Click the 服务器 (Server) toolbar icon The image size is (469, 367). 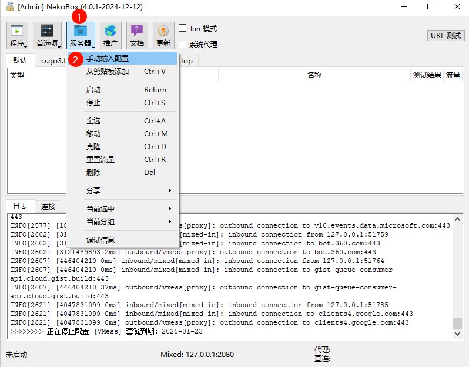click(x=81, y=35)
